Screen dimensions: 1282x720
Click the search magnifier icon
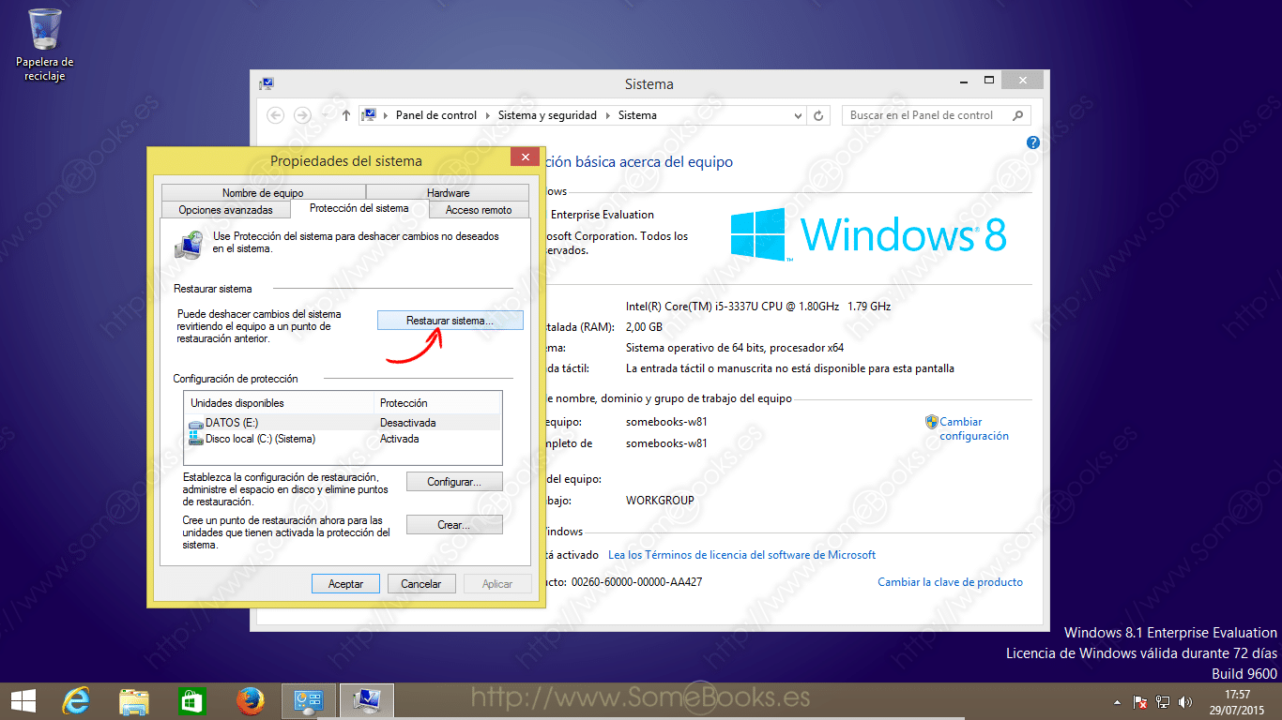point(1016,115)
